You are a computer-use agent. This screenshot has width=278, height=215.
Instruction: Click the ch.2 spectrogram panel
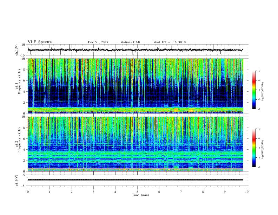[135, 144]
